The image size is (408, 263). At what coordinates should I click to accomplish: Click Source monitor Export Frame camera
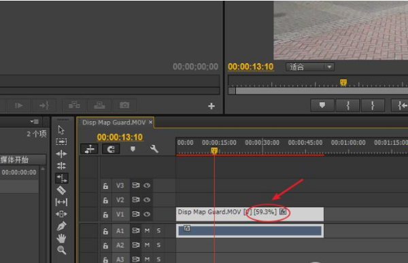tap(124, 105)
